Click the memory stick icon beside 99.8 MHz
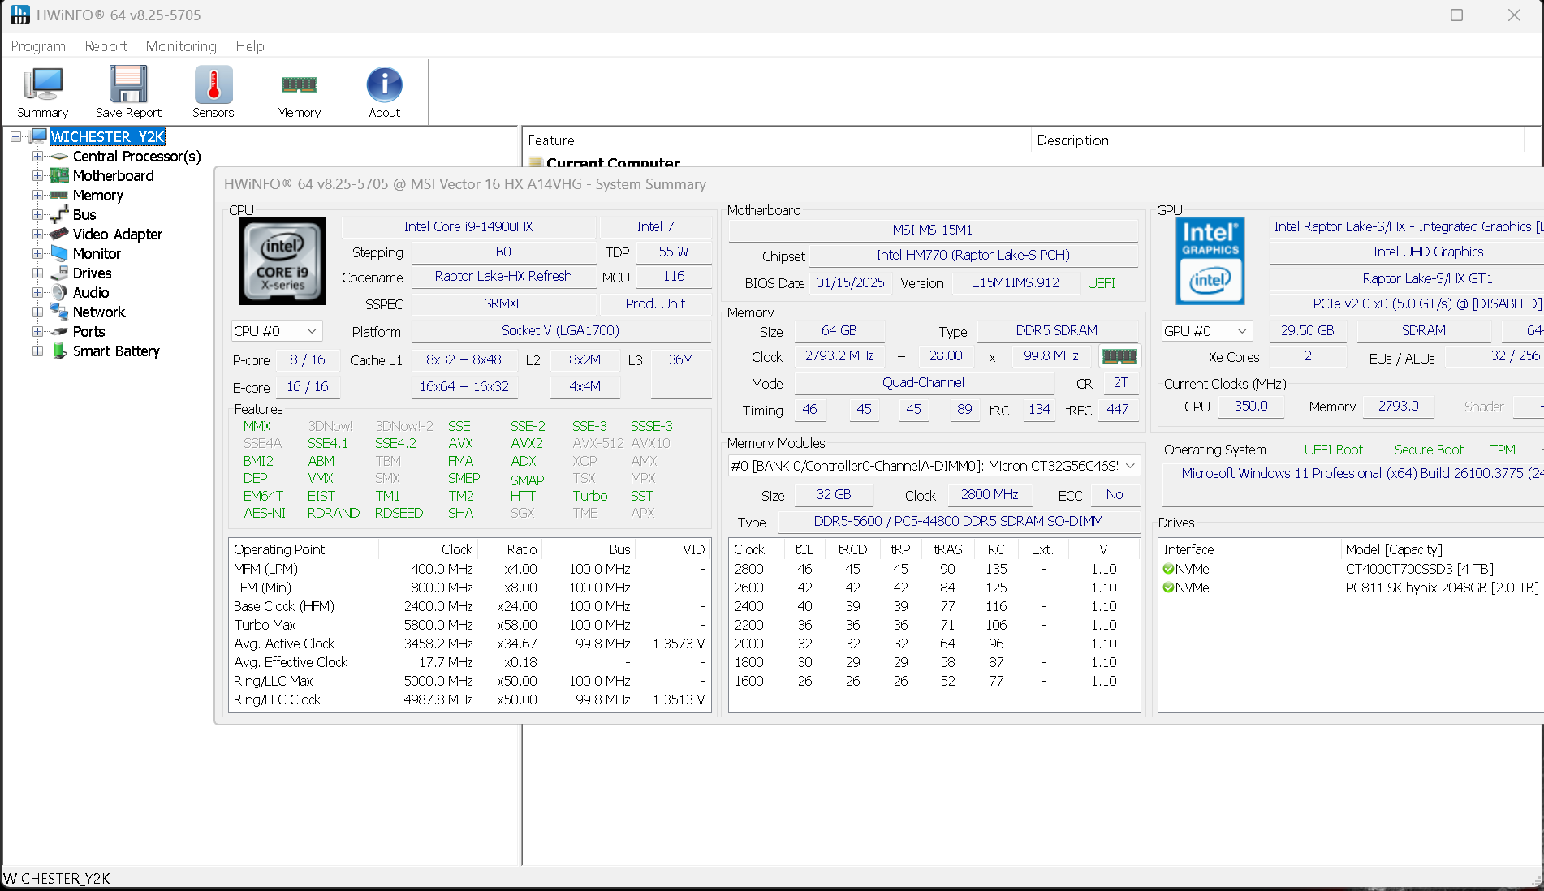The height and width of the screenshot is (891, 1544). coord(1119,356)
